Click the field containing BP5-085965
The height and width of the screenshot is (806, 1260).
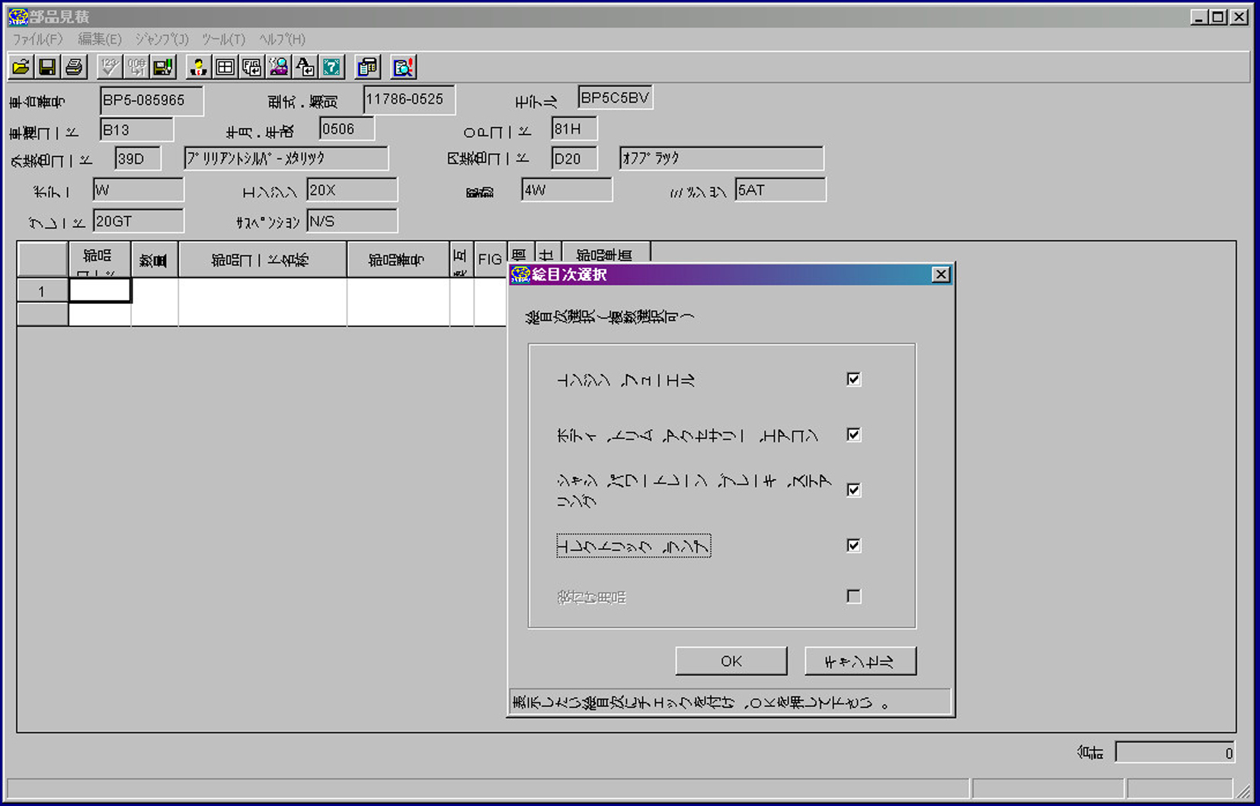click(151, 101)
